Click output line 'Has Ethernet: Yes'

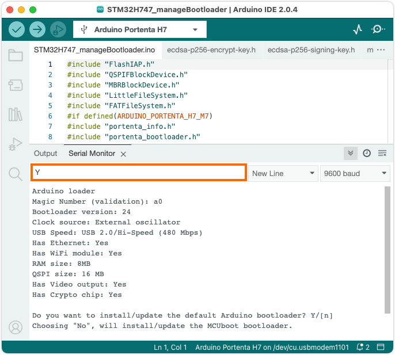(x=70, y=243)
